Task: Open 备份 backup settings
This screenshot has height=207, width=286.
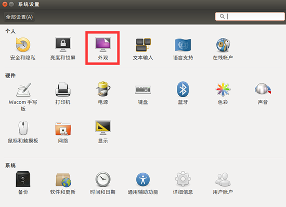Action: [23, 183]
